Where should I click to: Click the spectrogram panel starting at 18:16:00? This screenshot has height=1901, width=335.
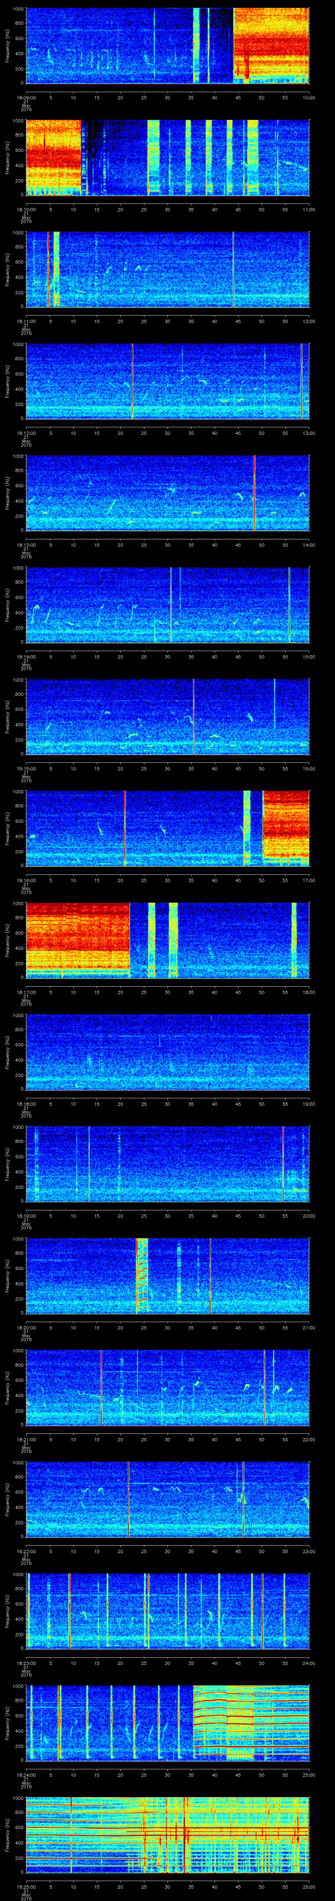168,829
